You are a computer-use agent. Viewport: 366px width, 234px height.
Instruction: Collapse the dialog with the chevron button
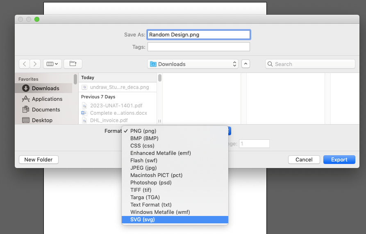click(x=246, y=64)
